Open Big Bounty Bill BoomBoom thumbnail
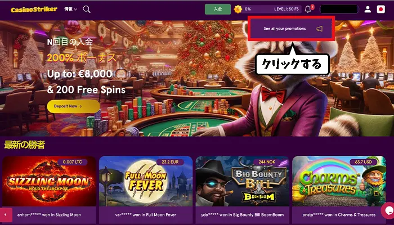The height and width of the screenshot is (225, 394). (242, 181)
